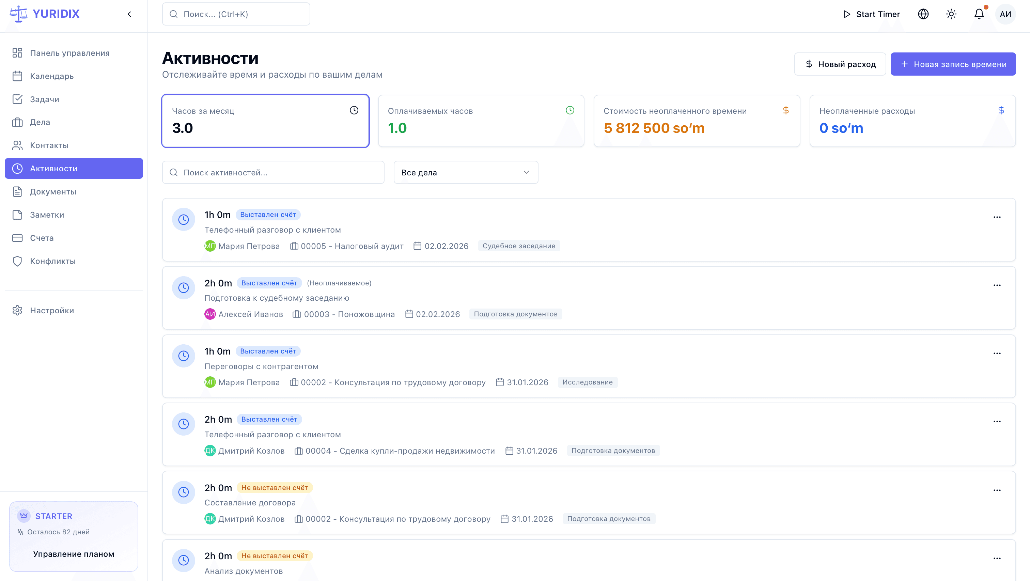Open Задачи section

pos(74,99)
